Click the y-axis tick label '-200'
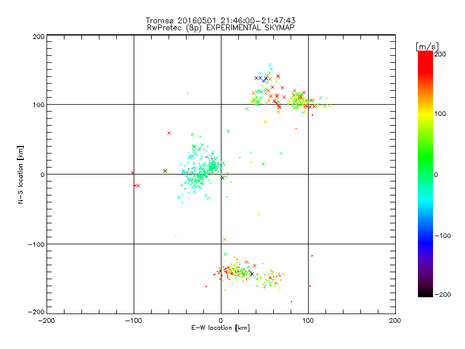The height and width of the screenshot is (349, 465). coord(36,312)
